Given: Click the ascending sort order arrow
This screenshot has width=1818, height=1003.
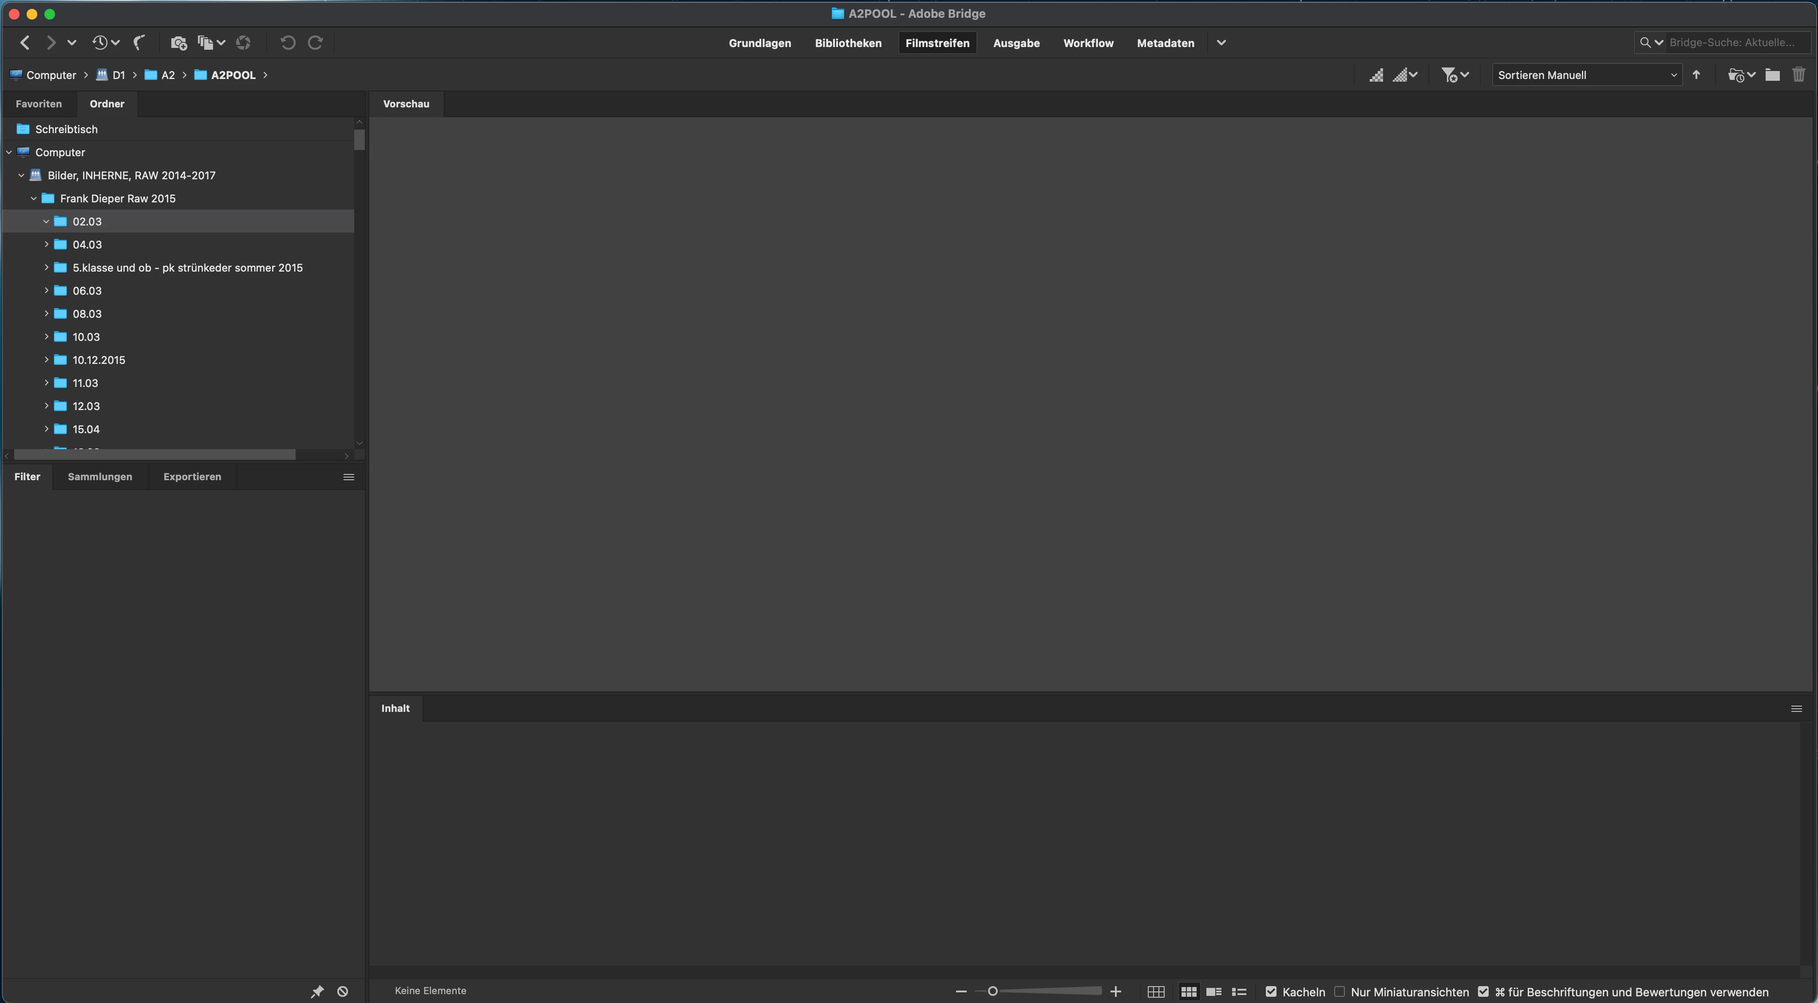Looking at the screenshot, I should pos(1697,75).
